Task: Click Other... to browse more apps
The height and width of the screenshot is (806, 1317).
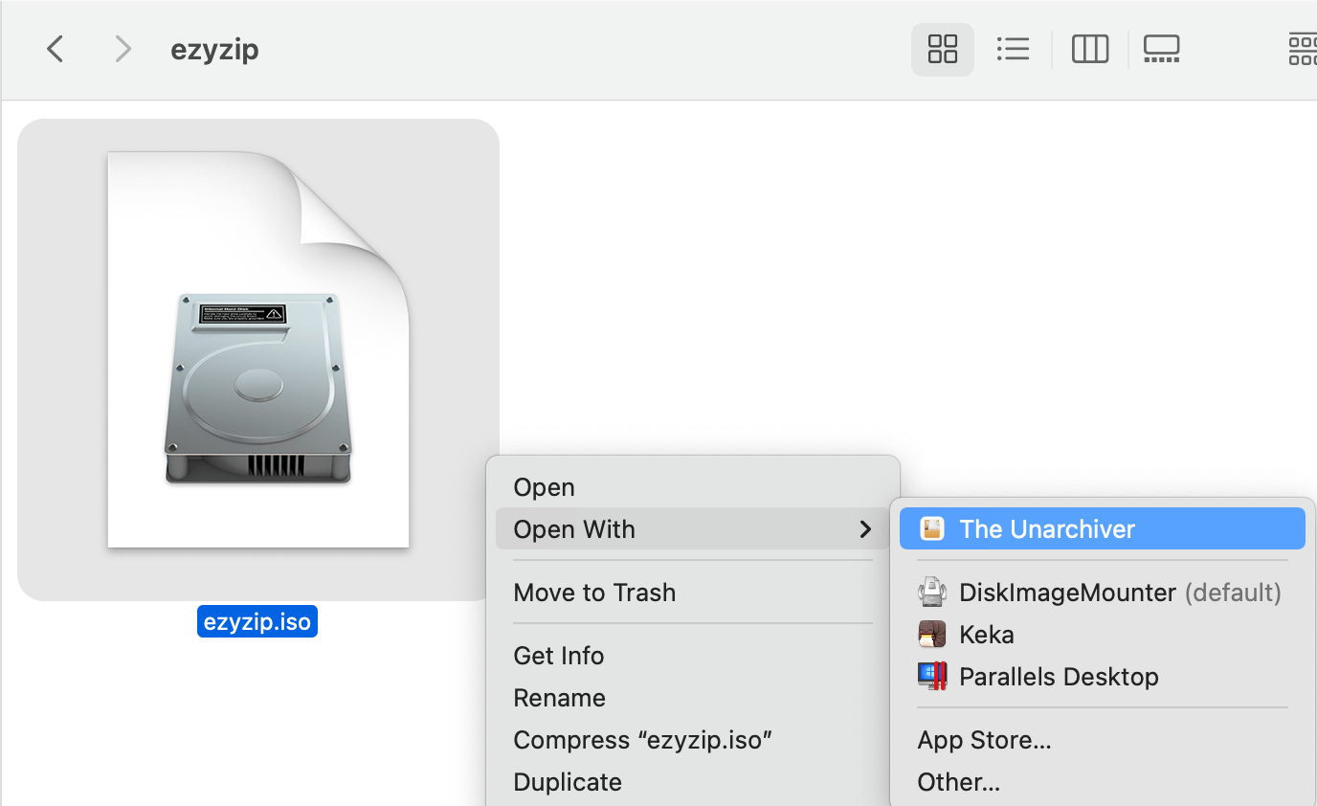Action: tap(958, 781)
